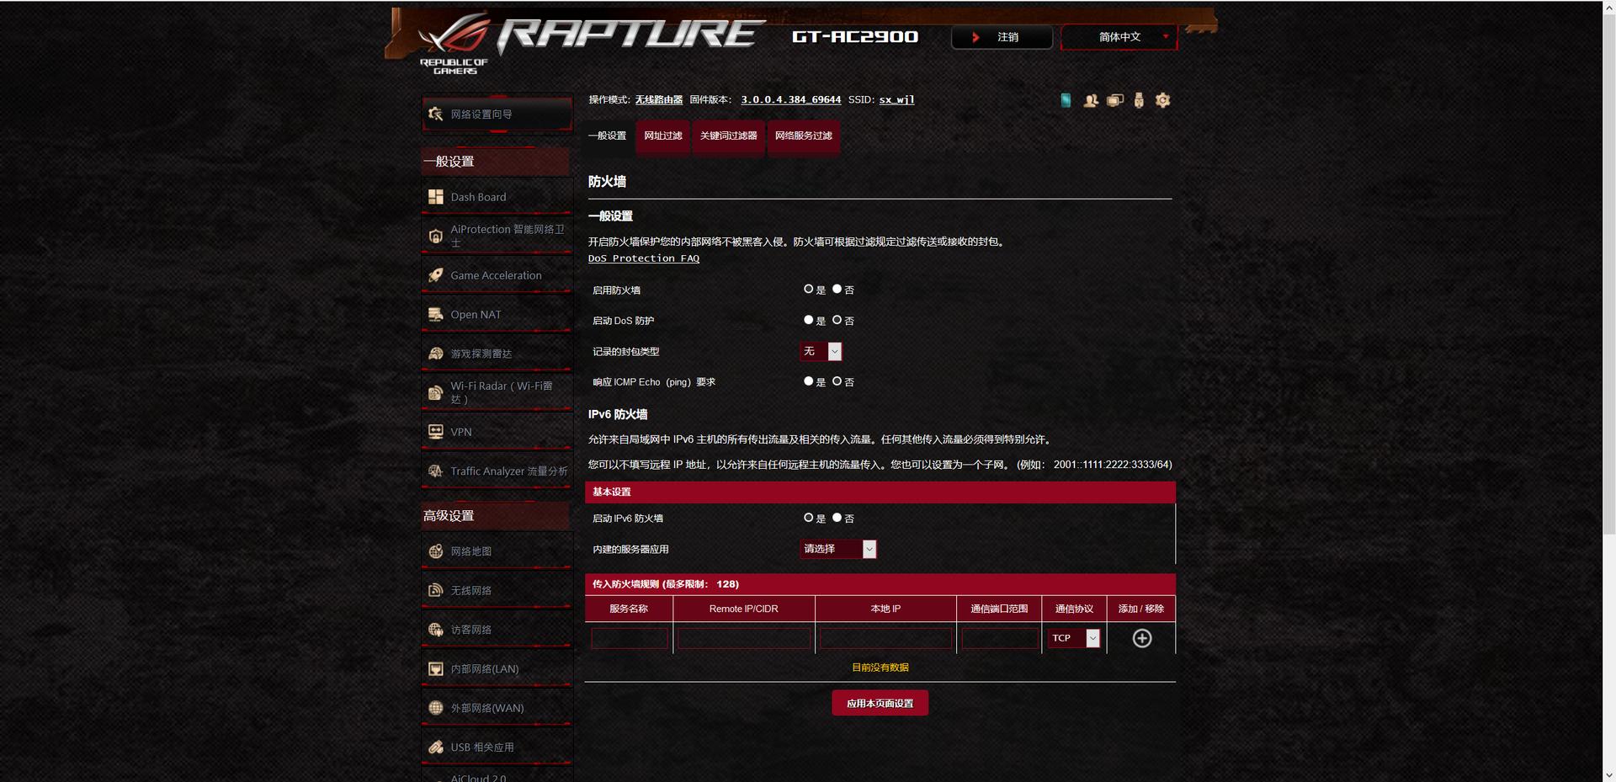Enable the IPv6 firewall with 是 option
This screenshot has height=782, width=1616.
click(x=808, y=518)
